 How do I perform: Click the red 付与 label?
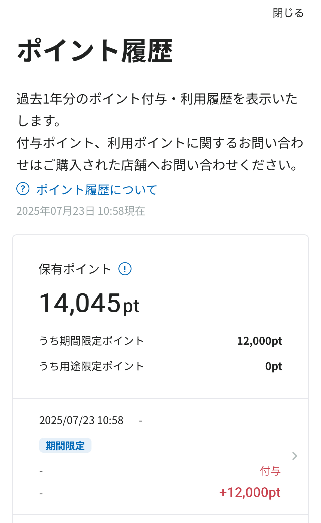pos(270,471)
